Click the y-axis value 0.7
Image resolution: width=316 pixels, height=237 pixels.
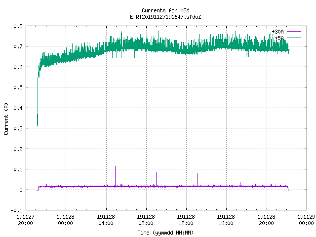click(18, 46)
